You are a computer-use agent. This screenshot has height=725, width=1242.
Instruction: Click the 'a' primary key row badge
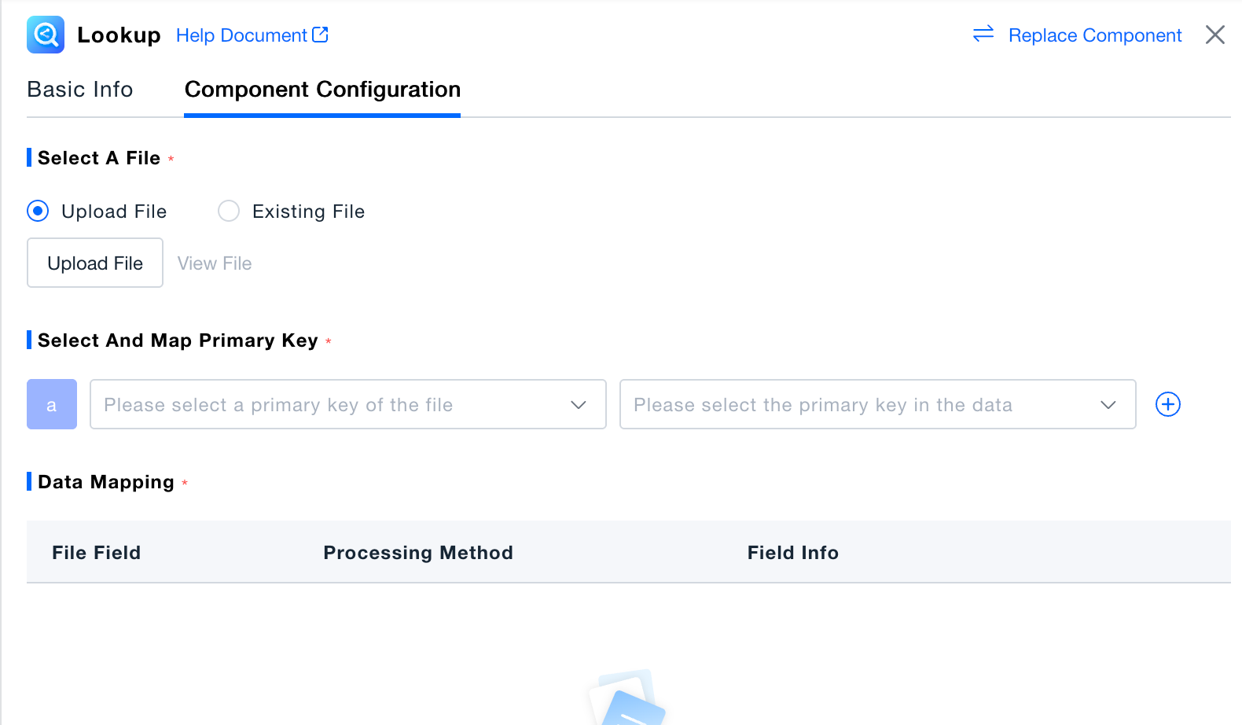(52, 404)
